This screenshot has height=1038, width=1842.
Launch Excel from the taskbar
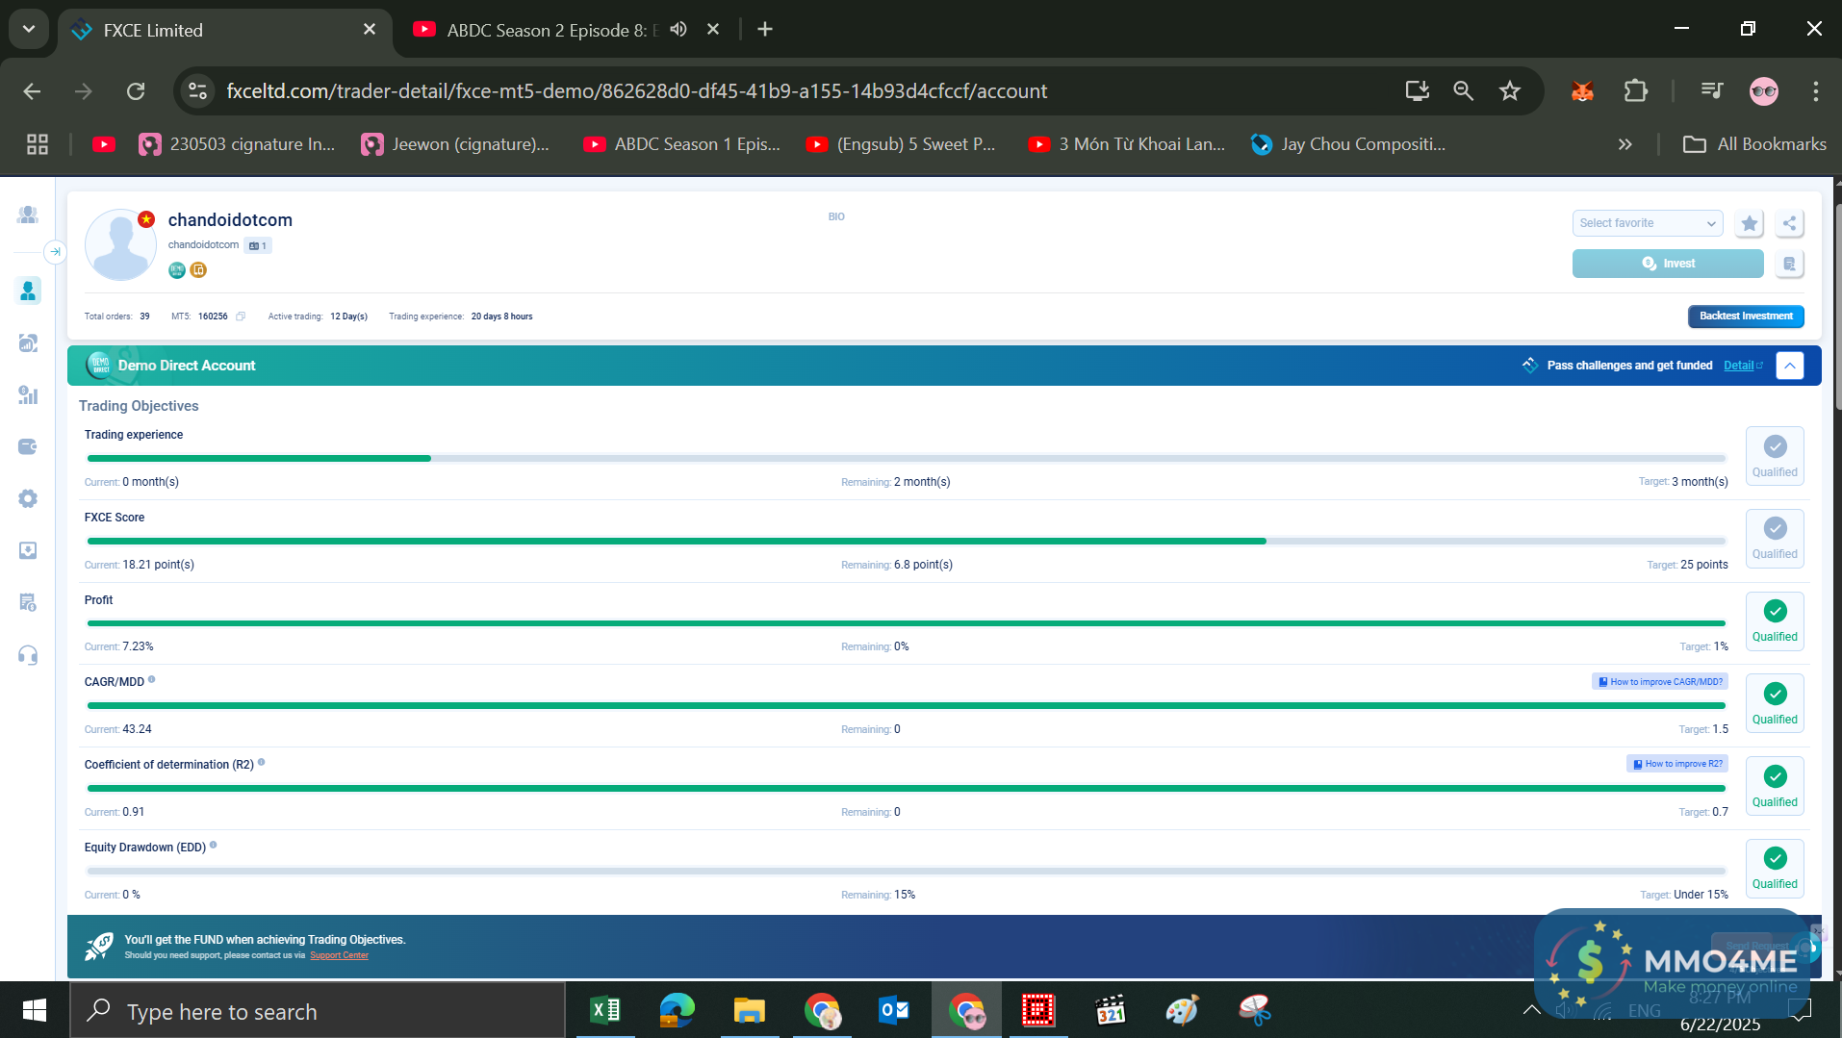point(605,1010)
